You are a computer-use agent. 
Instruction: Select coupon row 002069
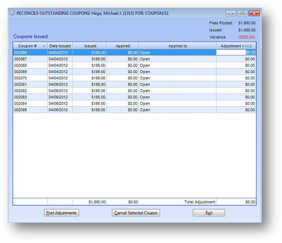pos(134,72)
